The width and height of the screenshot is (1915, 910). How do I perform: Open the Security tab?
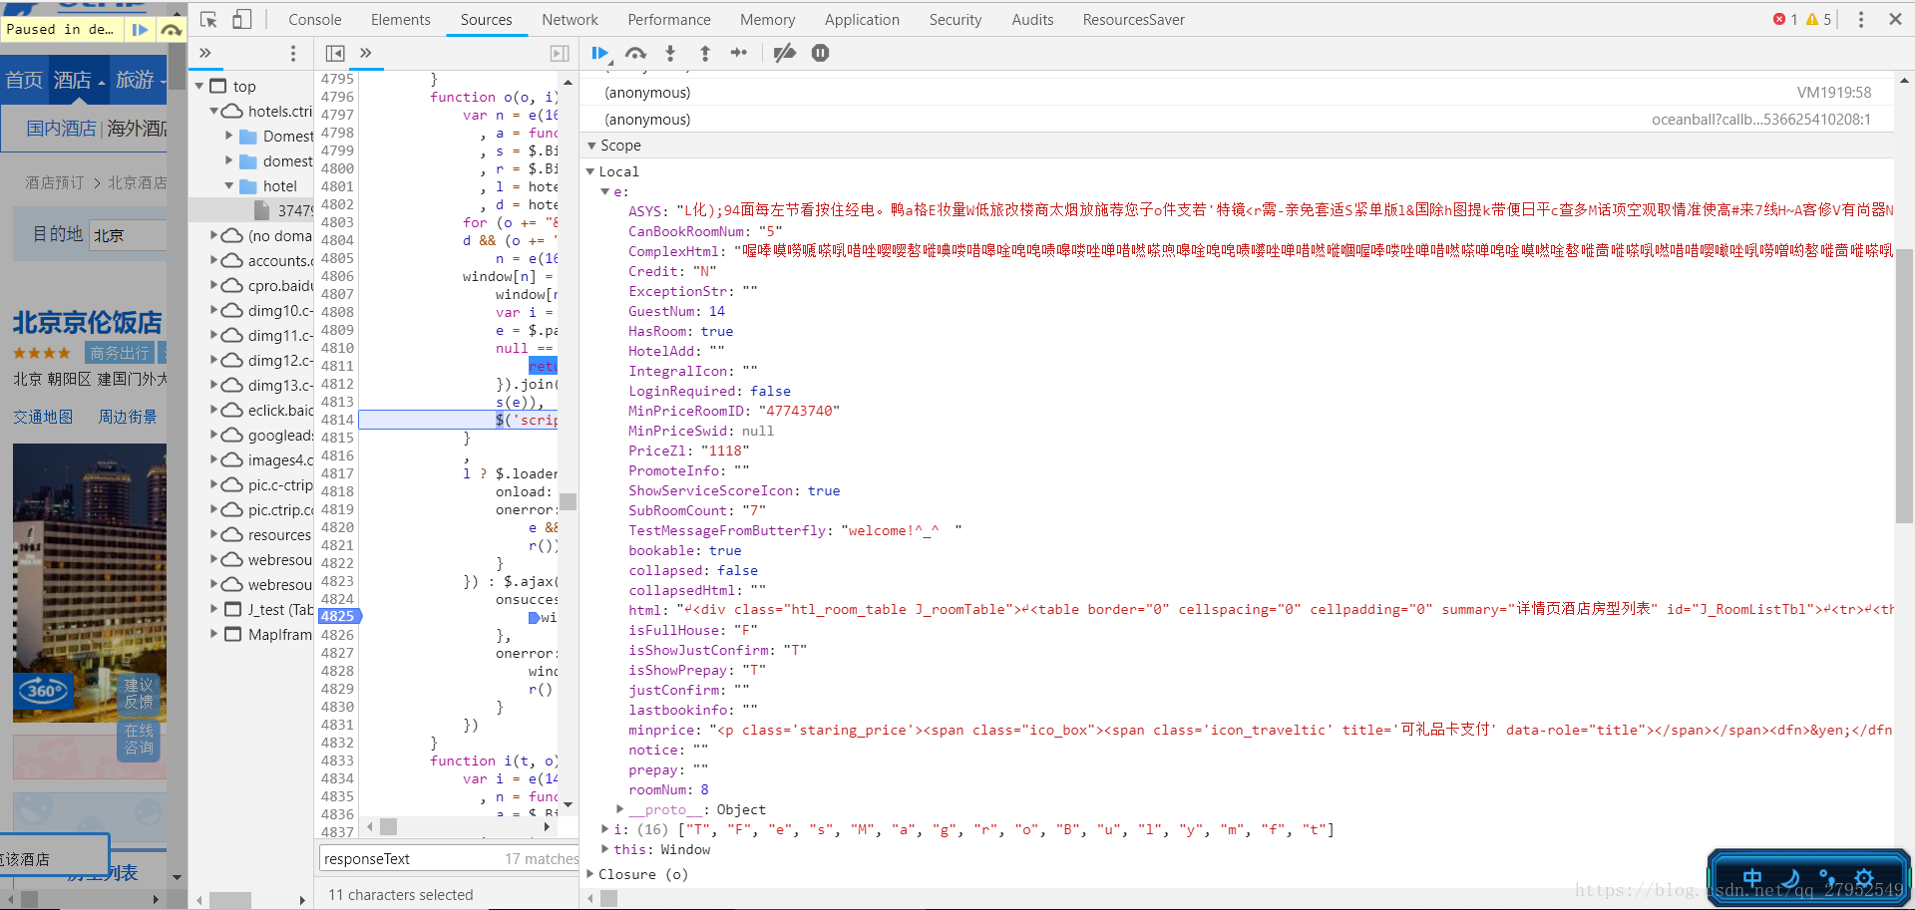(x=955, y=19)
